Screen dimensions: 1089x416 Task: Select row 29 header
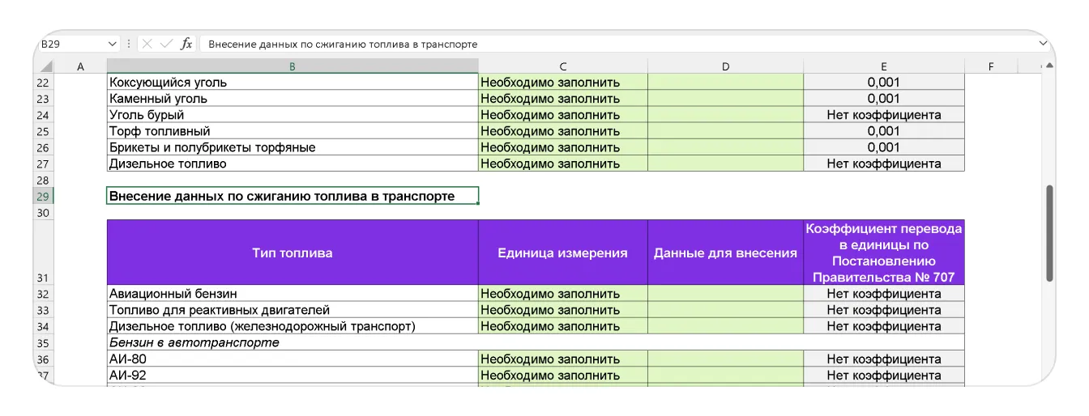44,197
